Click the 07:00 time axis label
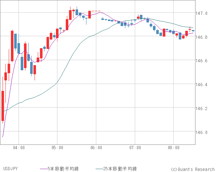This screenshot has height=172, width=218. point(135,148)
